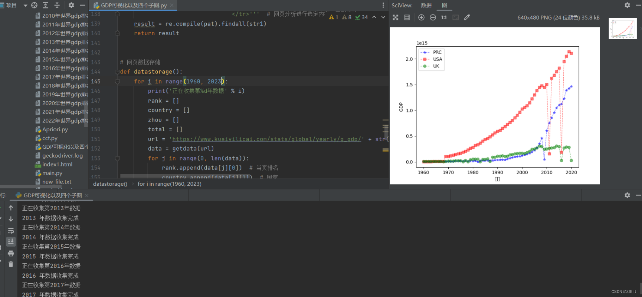Image resolution: width=642 pixels, height=297 pixels.
Task: Hide the Run tool window
Action: click(x=638, y=195)
